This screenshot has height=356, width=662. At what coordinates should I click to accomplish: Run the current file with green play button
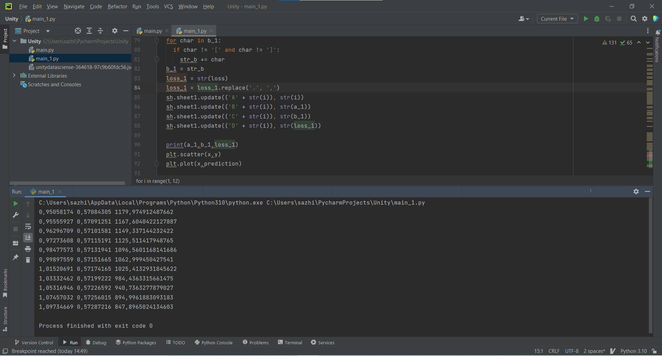click(x=586, y=19)
